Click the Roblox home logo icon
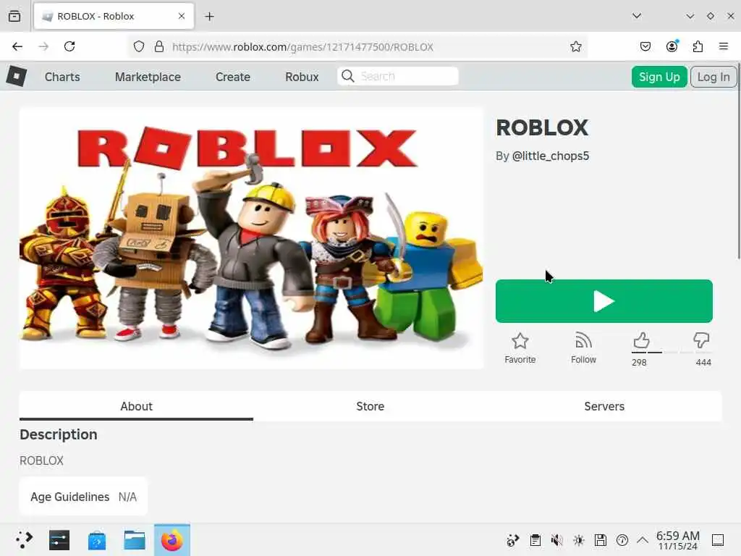 coord(16,76)
